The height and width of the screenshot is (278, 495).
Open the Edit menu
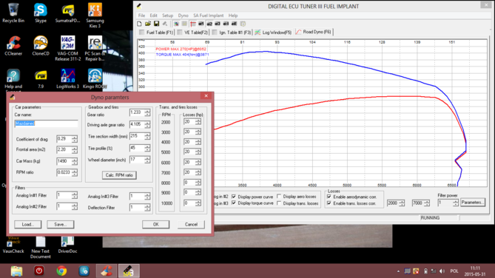[x=153, y=16]
